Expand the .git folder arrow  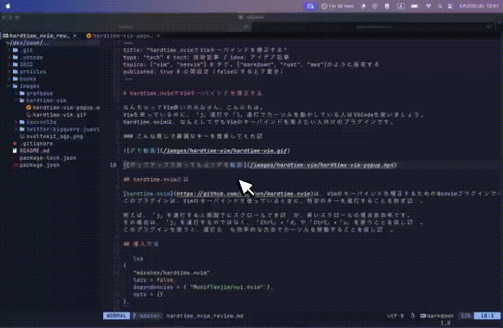tap(9, 51)
